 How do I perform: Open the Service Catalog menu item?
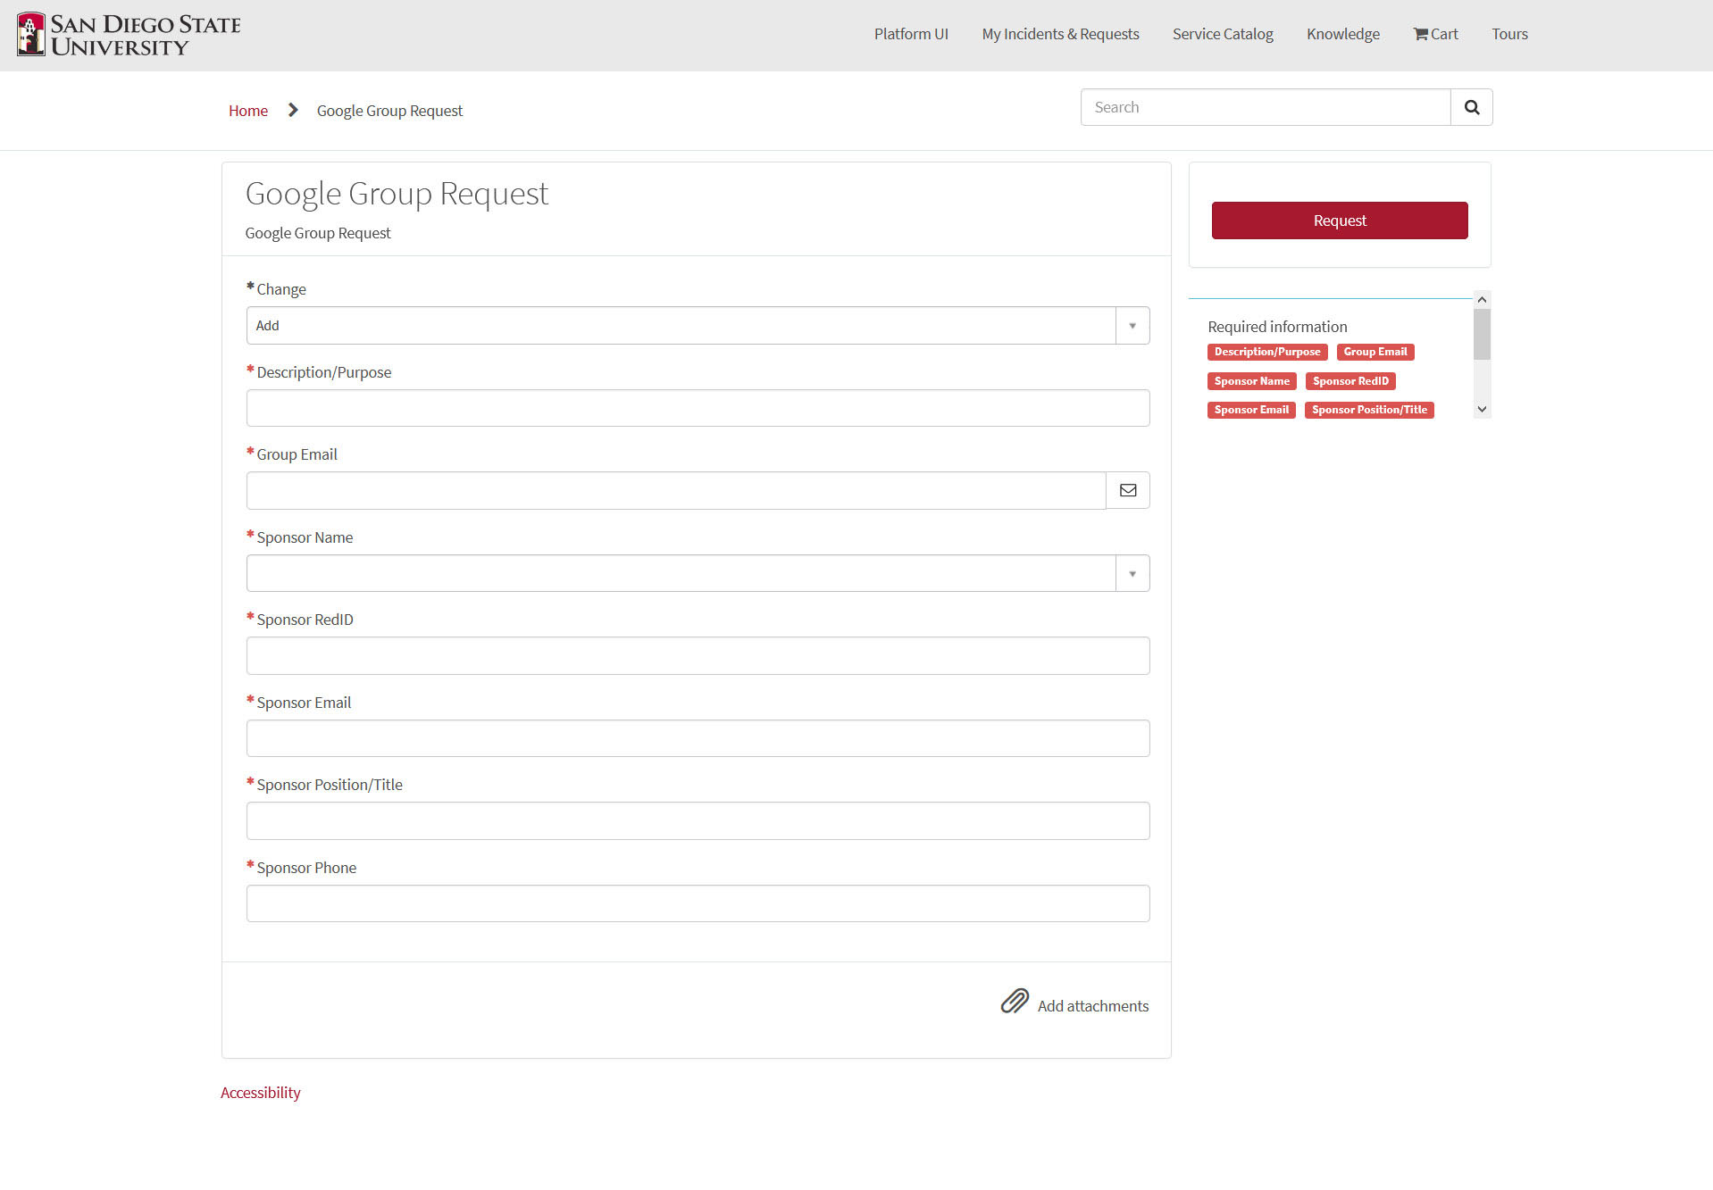point(1223,34)
